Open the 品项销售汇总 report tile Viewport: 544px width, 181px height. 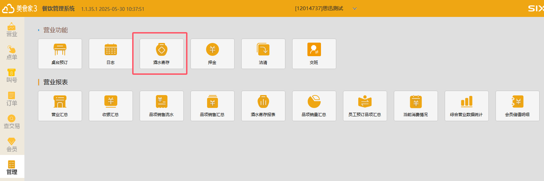click(x=213, y=106)
